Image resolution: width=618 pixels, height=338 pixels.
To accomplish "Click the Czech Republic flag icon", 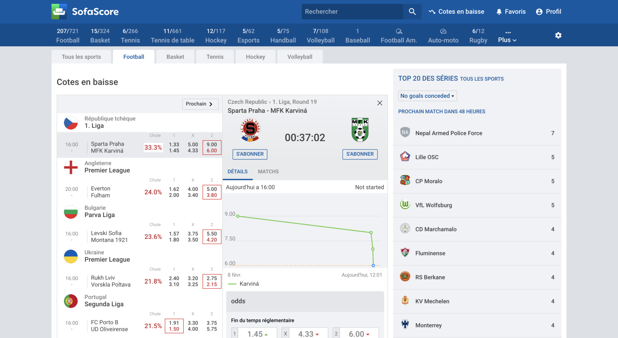I will 71,123.
